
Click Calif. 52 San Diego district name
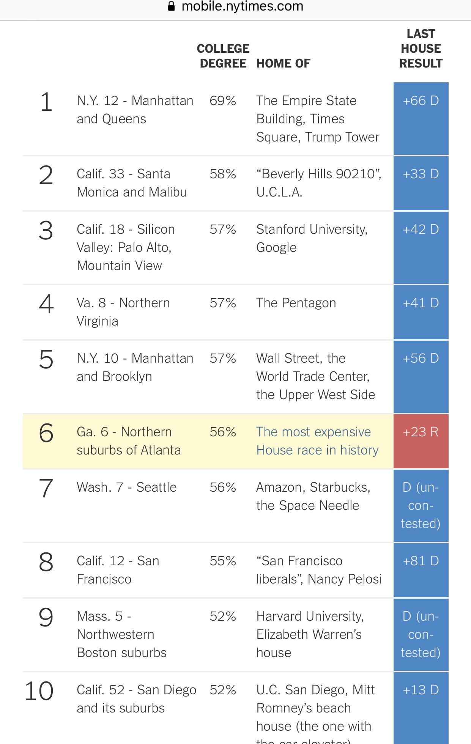[x=136, y=699]
